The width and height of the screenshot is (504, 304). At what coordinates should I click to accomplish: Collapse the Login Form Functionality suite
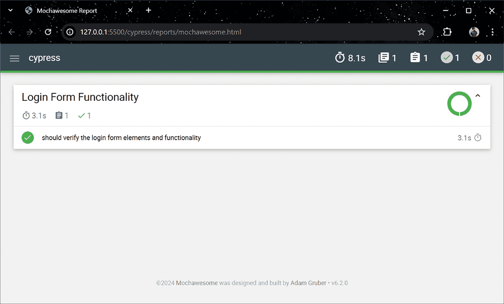tap(477, 96)
